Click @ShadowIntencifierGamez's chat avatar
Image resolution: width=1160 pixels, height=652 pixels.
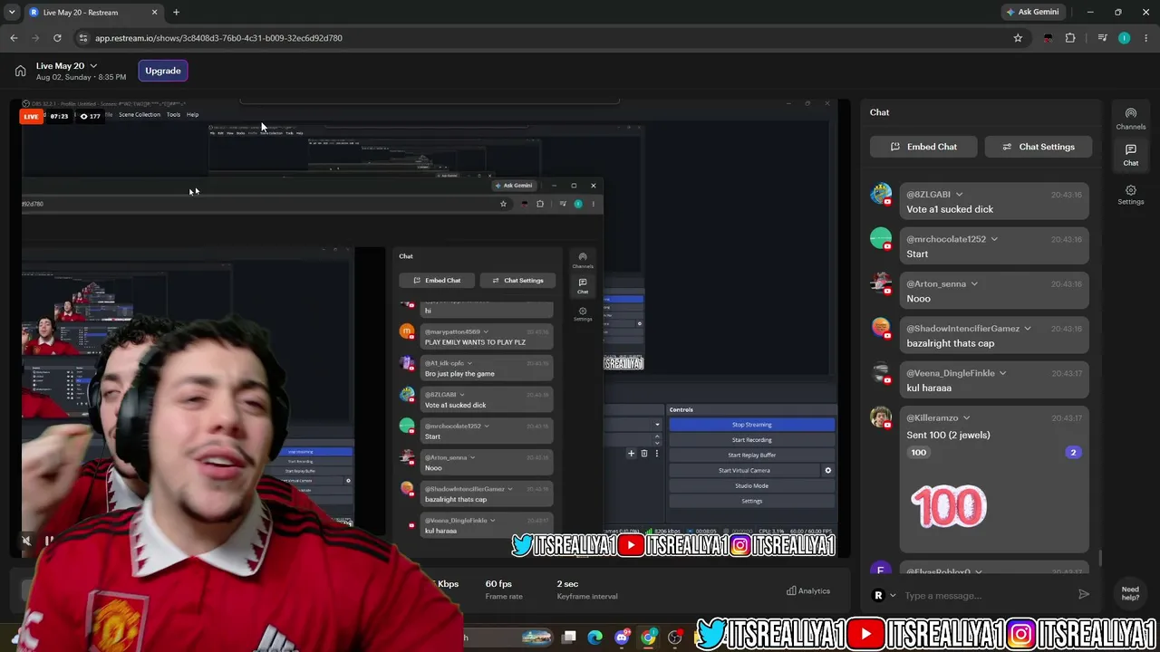881,328
